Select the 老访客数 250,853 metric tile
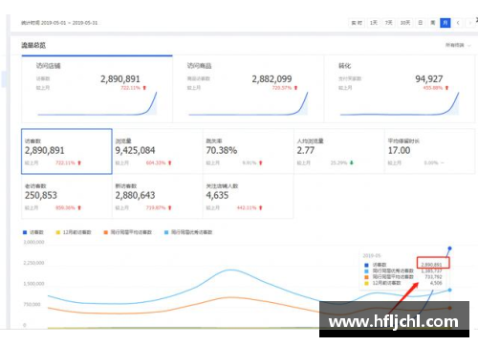The height and width of the screenshot is (346, 478). 67,197
